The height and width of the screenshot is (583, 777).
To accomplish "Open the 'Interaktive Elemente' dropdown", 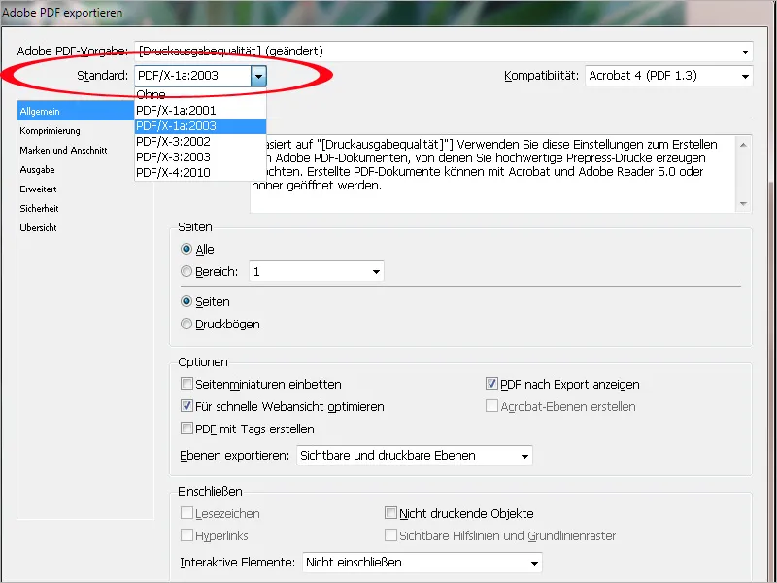I will coord(422,563).
